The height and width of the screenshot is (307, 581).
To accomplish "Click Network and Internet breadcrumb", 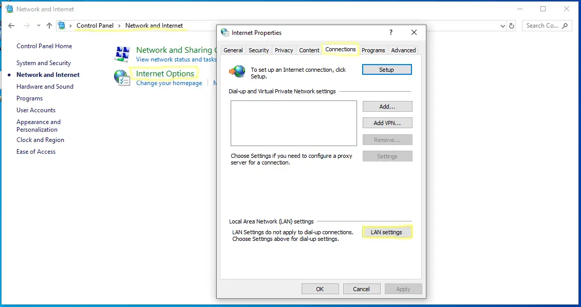I will coord(154,26).
